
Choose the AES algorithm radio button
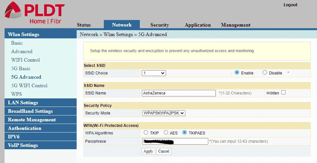(x=166, y=132)
